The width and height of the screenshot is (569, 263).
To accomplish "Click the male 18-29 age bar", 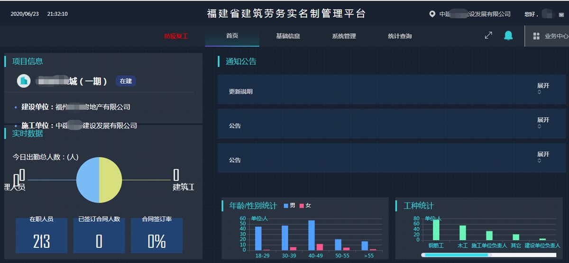I will click(x=258, y=238).
